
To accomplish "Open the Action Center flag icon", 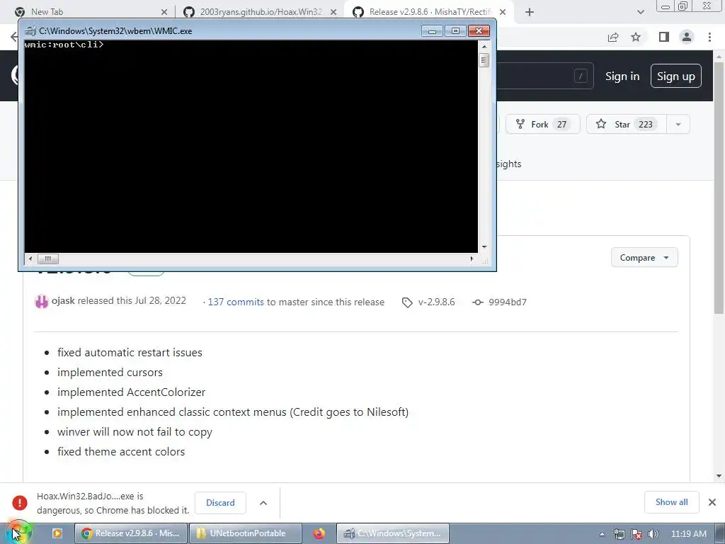I will [x=636, y=534].
